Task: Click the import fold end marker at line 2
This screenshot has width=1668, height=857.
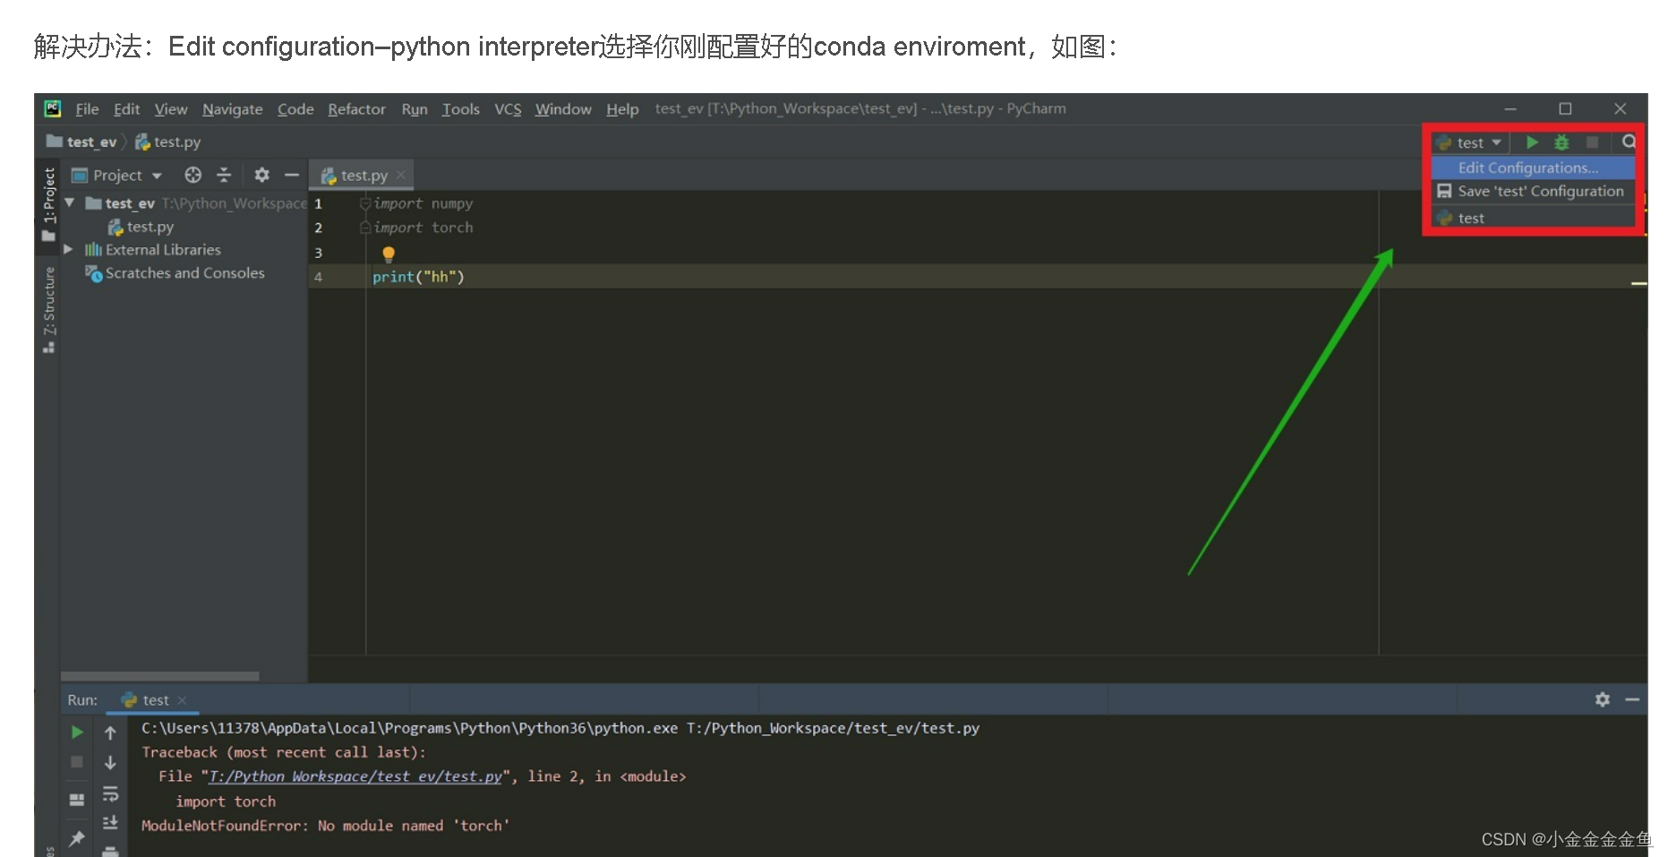Action: [x=364, y=227]
